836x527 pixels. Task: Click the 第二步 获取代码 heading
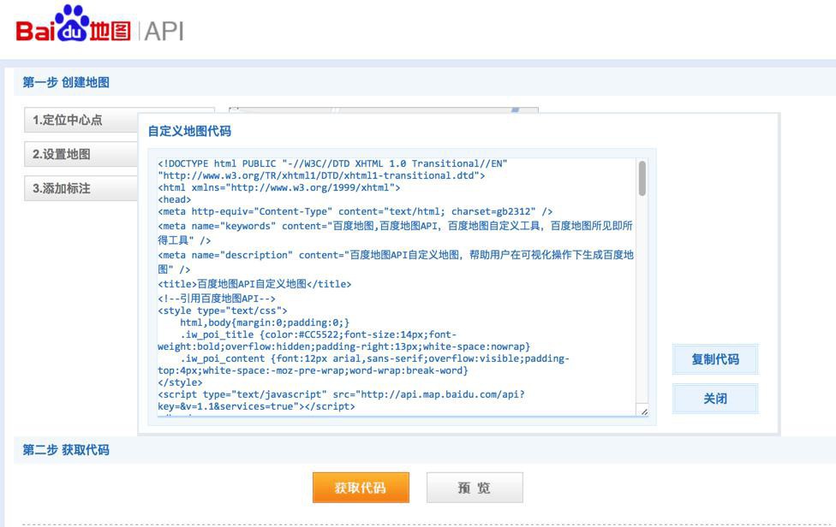(x=66, y=450)
